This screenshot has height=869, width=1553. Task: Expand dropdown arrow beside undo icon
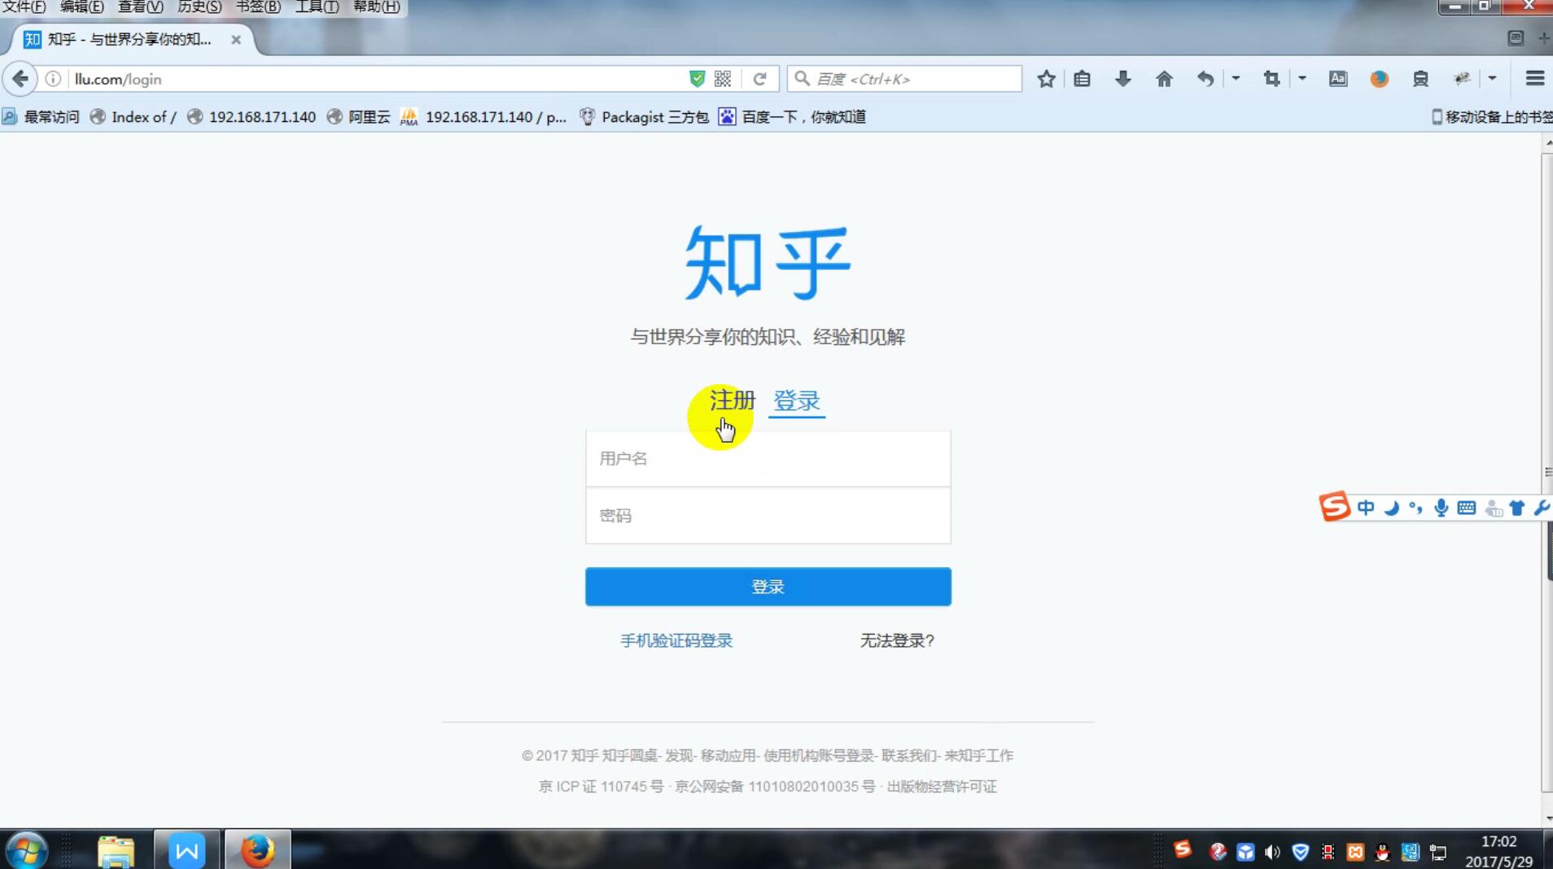click(1236, 79)
